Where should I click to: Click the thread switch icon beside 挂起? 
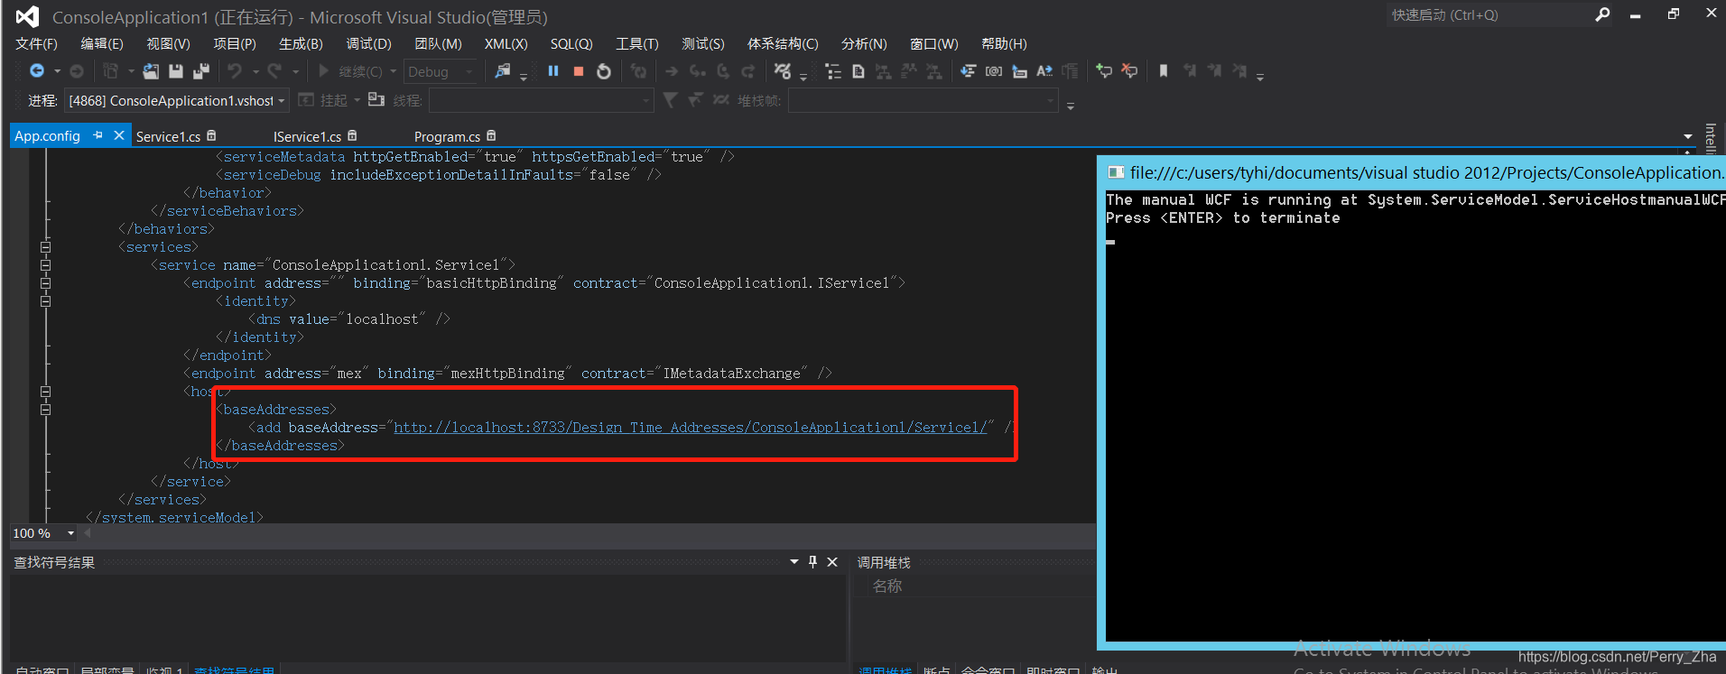tap(376, 100)
